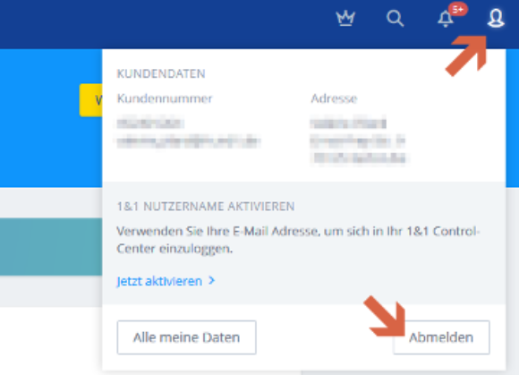Follow the Jetzt aktivieren link
This screenshot has height=375, width=519.
[159, 281]
